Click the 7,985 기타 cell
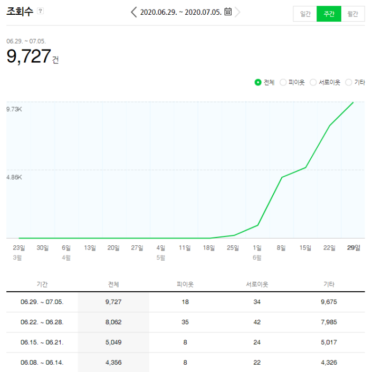This screenshot has width=392, height=372. [x=329, y=322]
